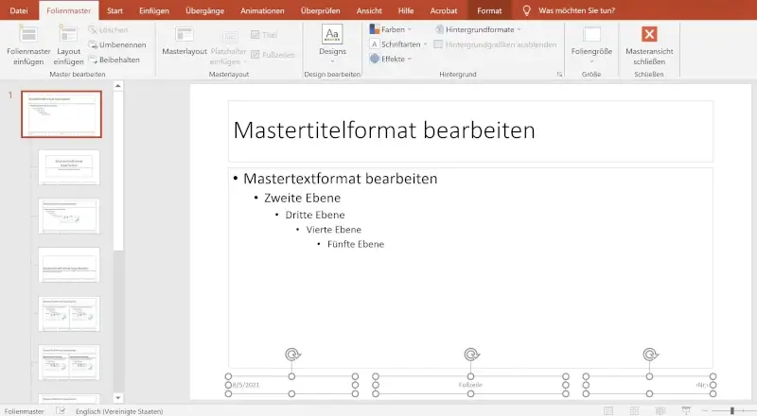
Task: Click Folienmaster einfügen icon
Action: pyautogui.click(x=28, y=34)
